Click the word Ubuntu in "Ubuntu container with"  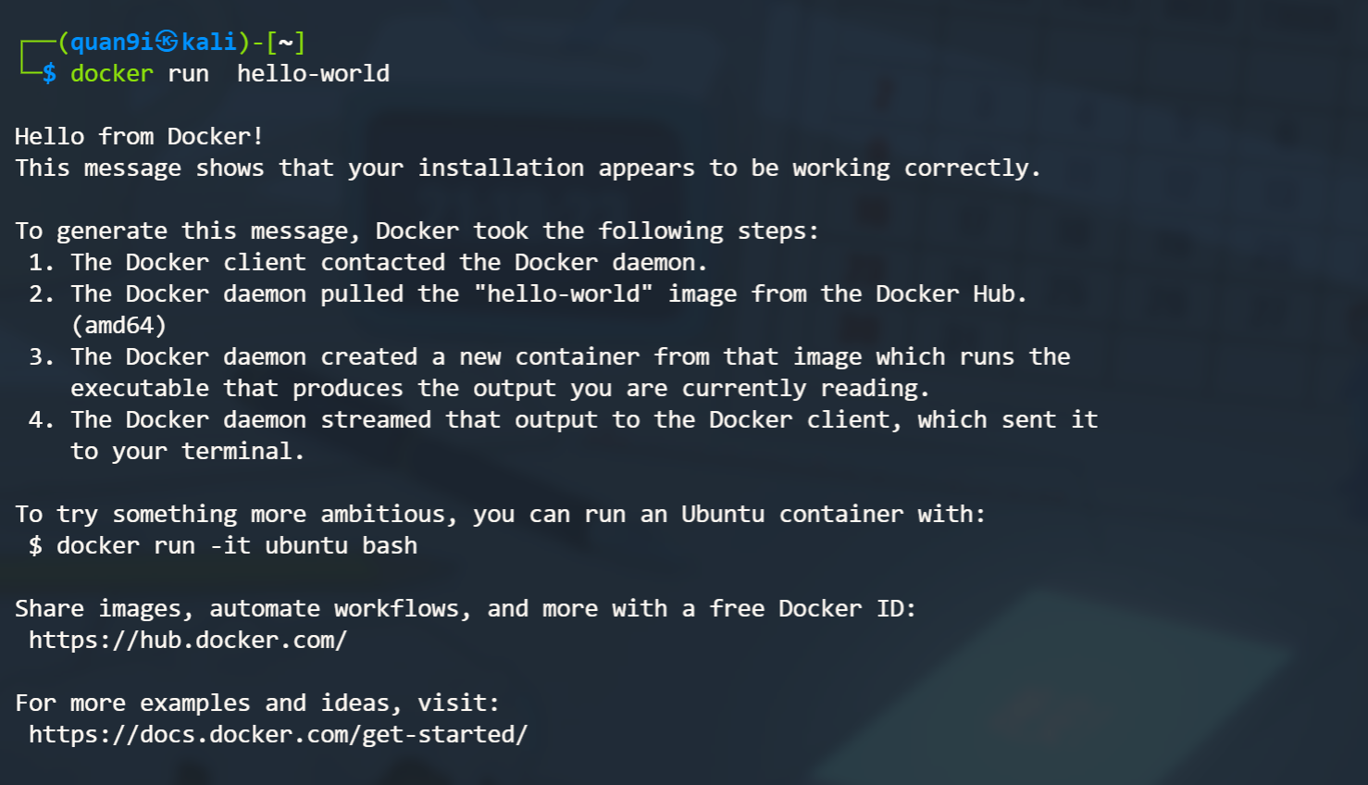coord(723,514)
